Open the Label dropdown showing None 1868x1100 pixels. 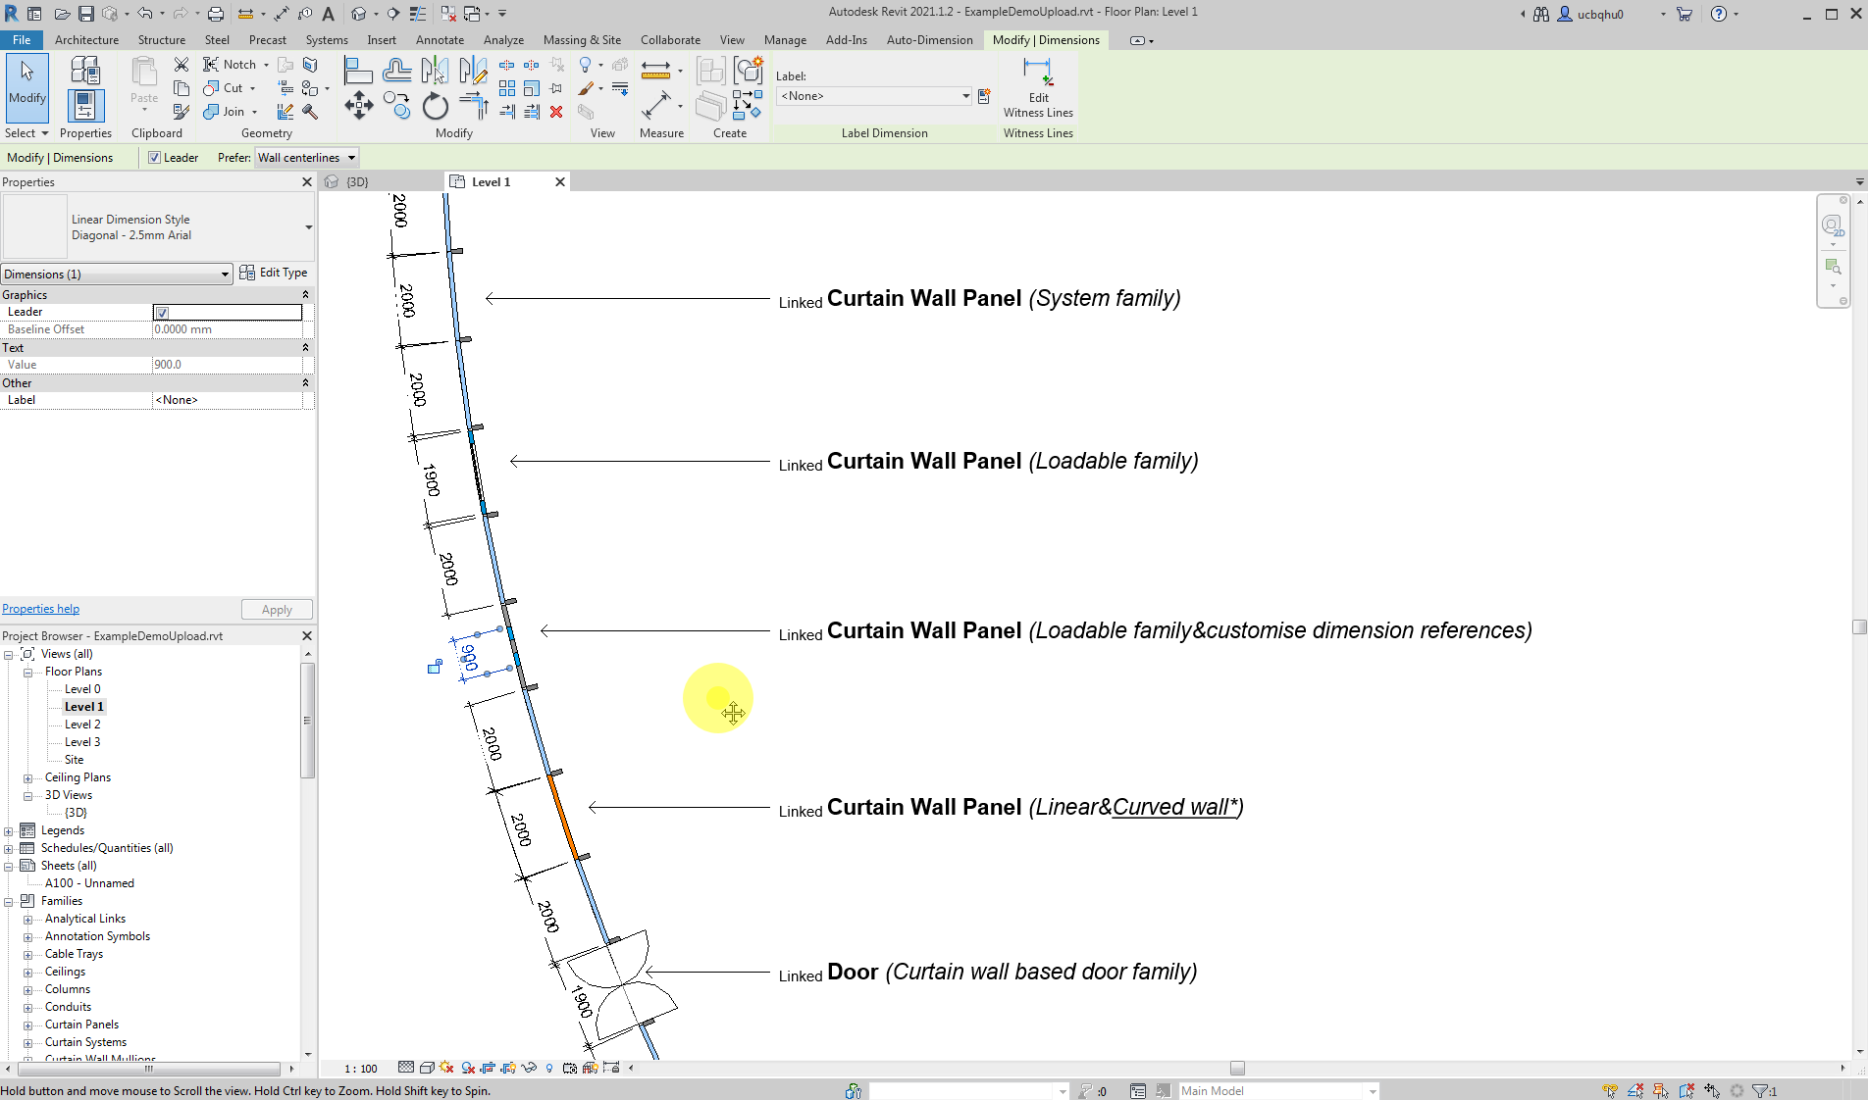tap(873, 96)
